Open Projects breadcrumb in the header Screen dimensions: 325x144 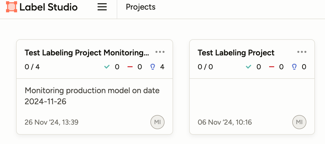tap(141, 7)
